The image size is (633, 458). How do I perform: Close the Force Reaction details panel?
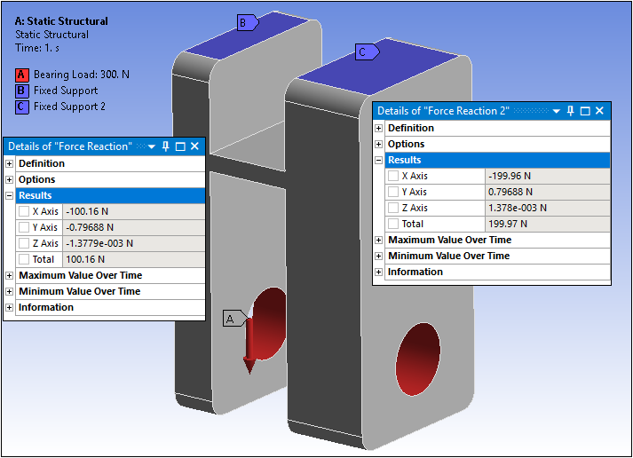194,146
